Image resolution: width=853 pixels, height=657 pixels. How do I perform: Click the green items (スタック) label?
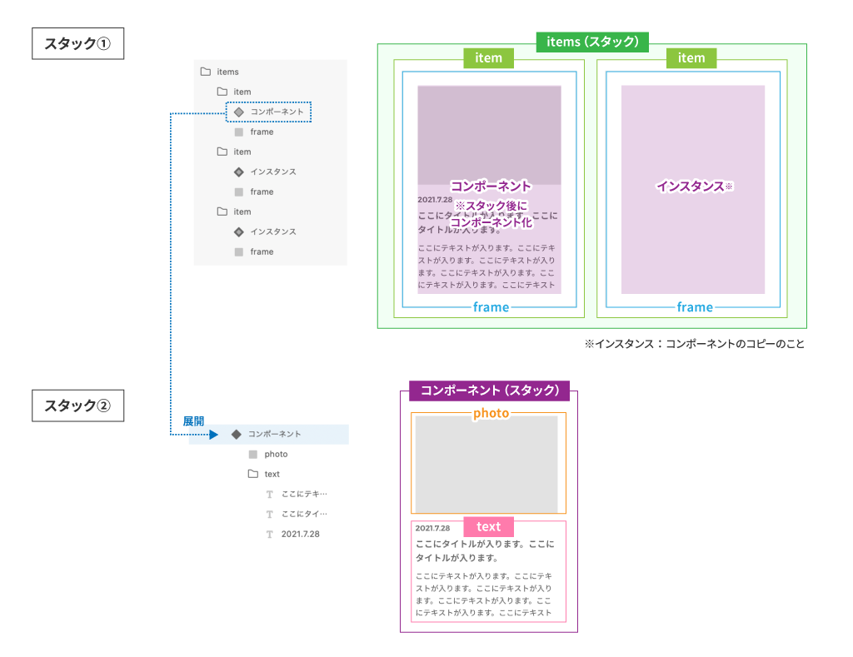(592, 42)
